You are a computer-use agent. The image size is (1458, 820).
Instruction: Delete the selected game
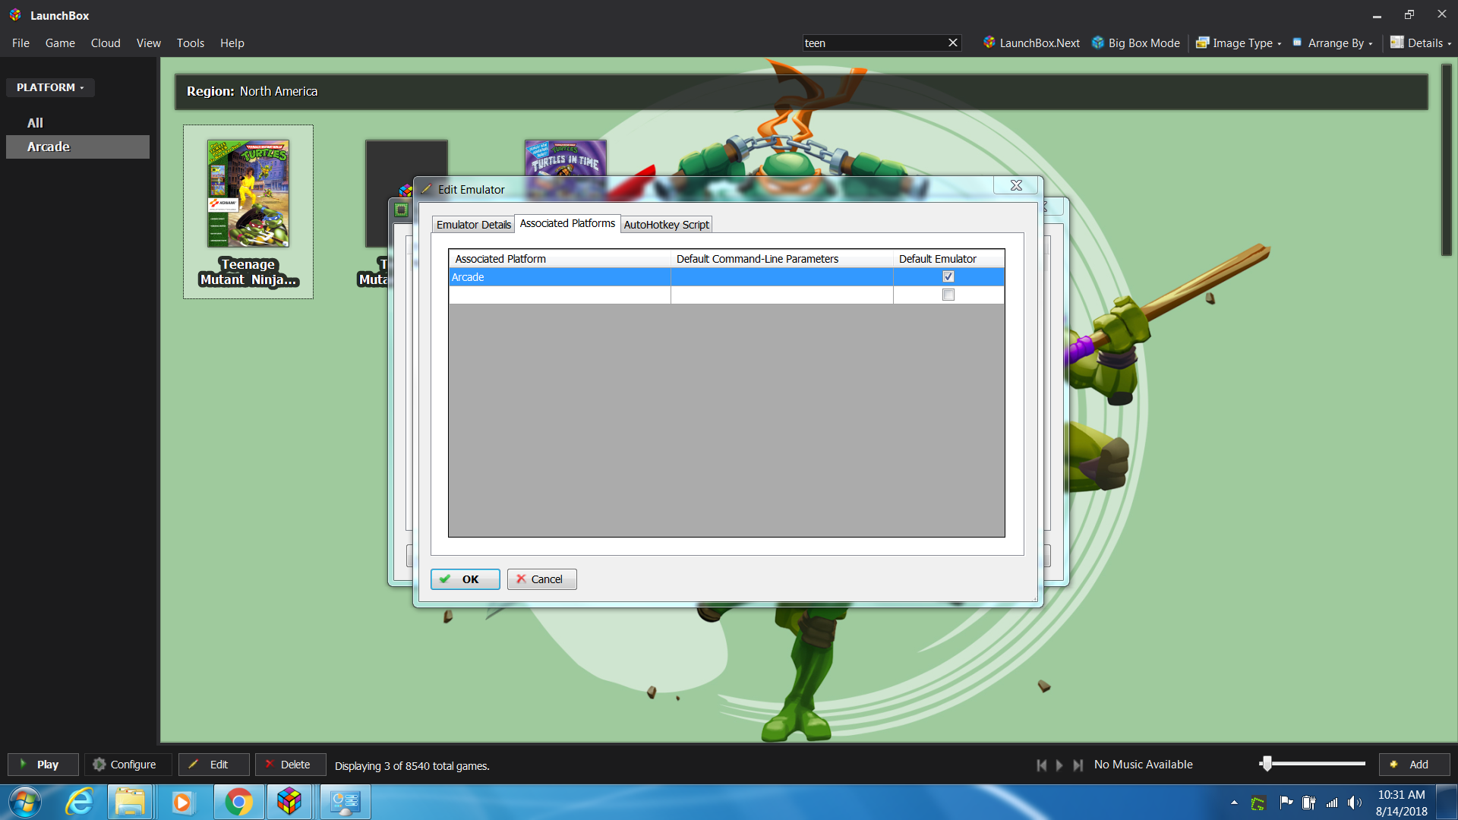point(290,765)
